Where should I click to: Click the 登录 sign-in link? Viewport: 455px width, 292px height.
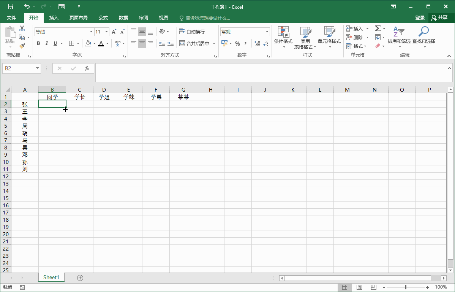(420, 18)
